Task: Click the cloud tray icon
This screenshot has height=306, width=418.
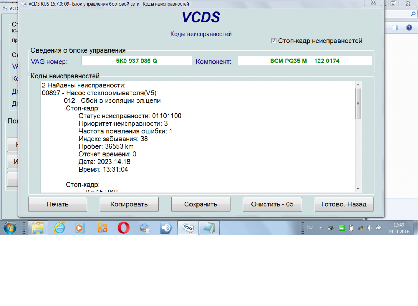Action: click(x=379, y=228)
